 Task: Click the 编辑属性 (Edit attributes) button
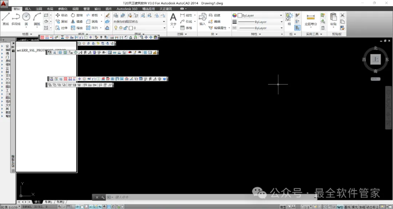tap(218, 28)
